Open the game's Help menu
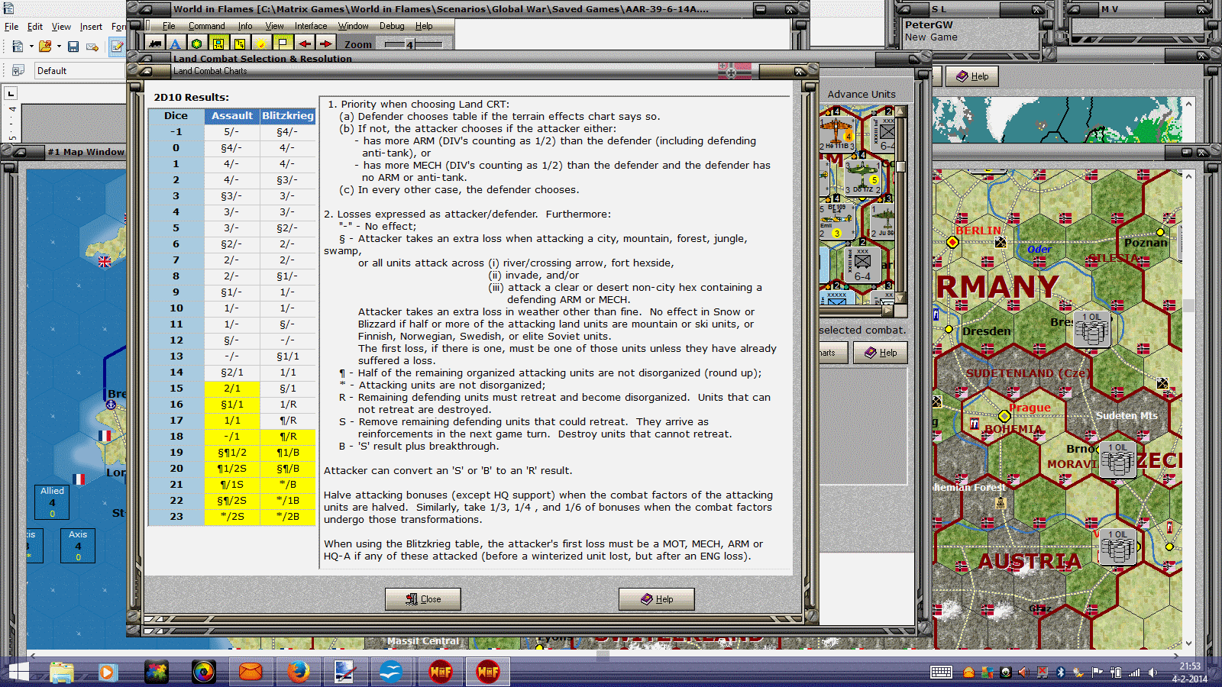 [x=424, y=26]
